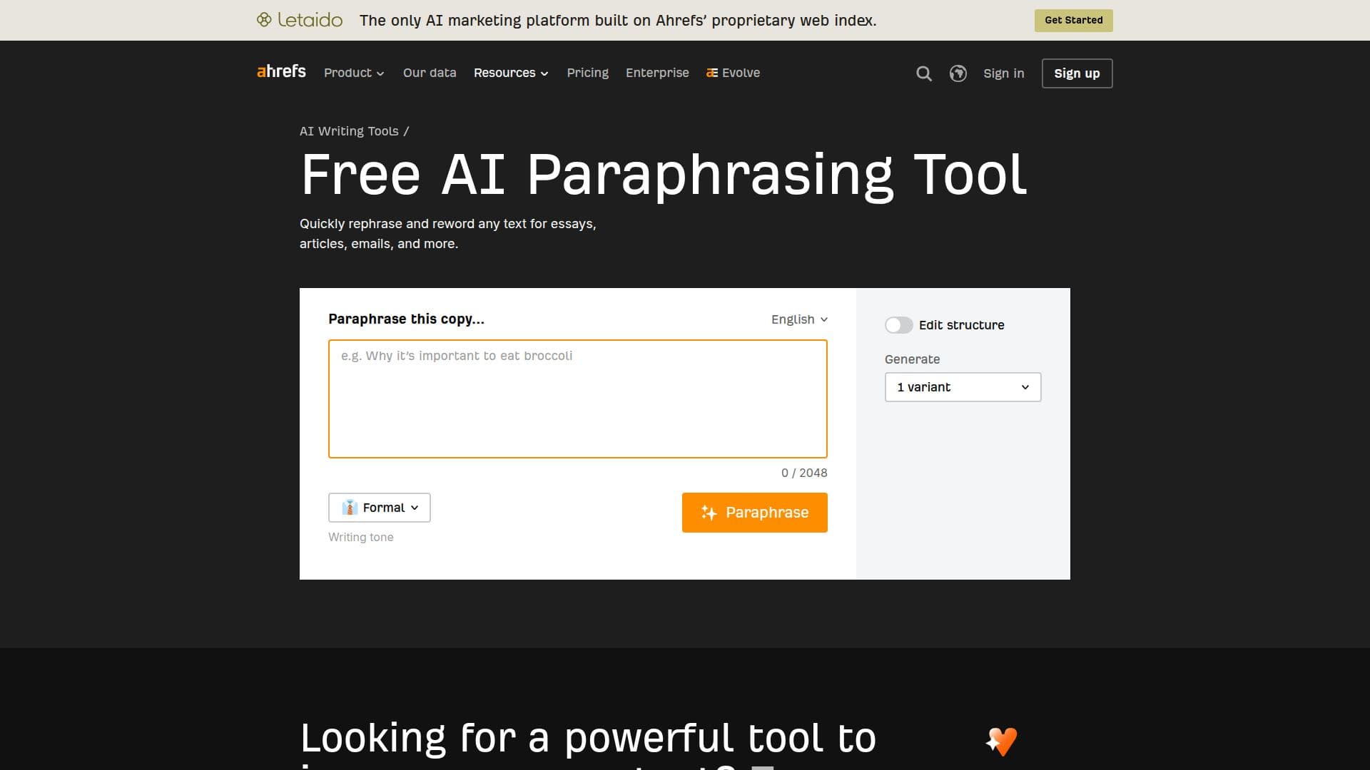Viewport: 1370px width, 770px height.
Task: Click the Sign up button
Action: point(1077,73)
